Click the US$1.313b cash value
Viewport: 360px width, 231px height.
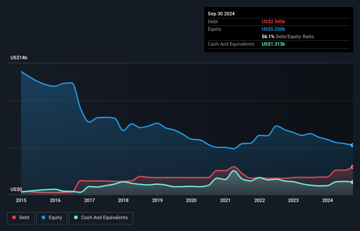click(x=273, y=44)
